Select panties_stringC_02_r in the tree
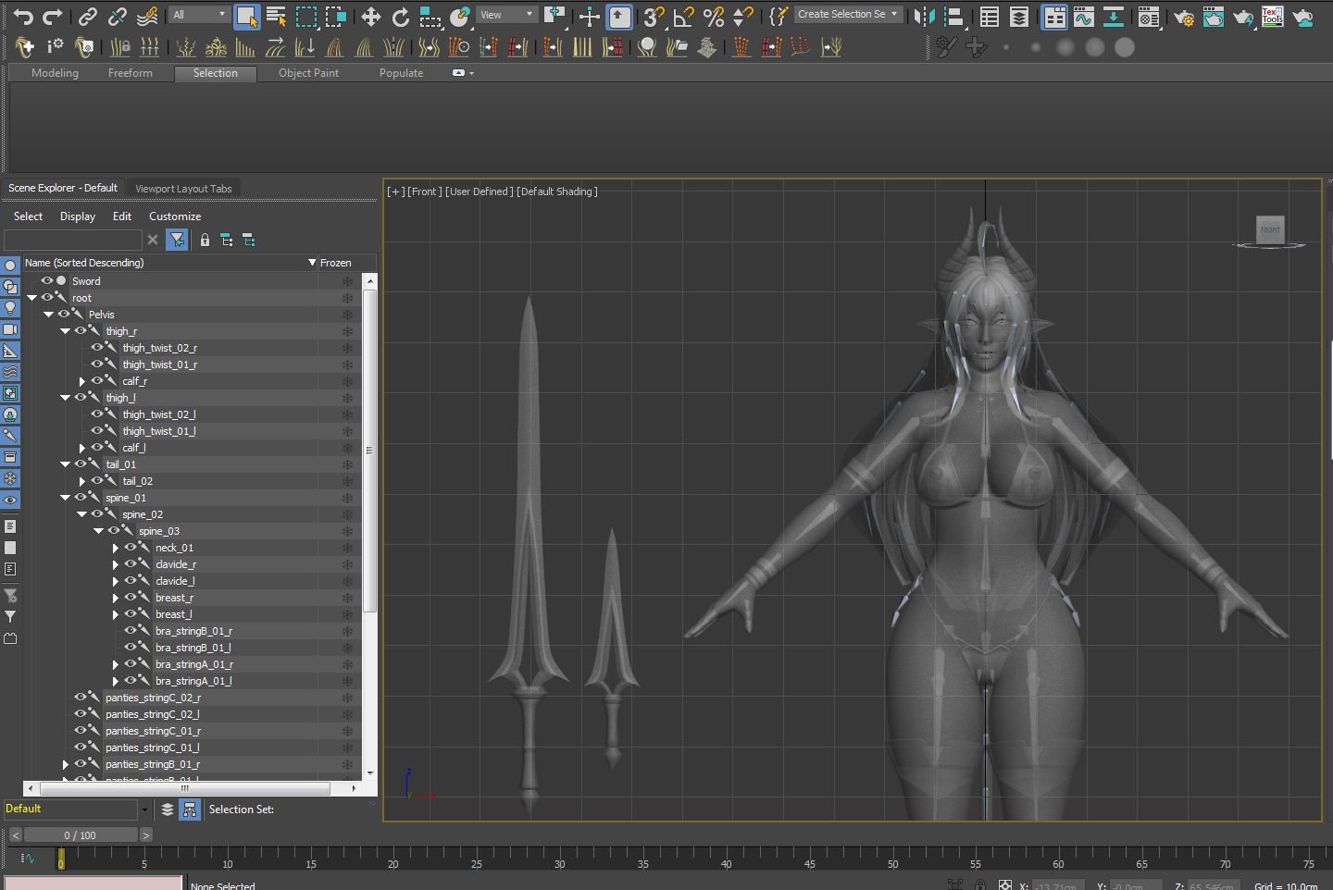This screenshot has width=1333, height=890. 153,698
